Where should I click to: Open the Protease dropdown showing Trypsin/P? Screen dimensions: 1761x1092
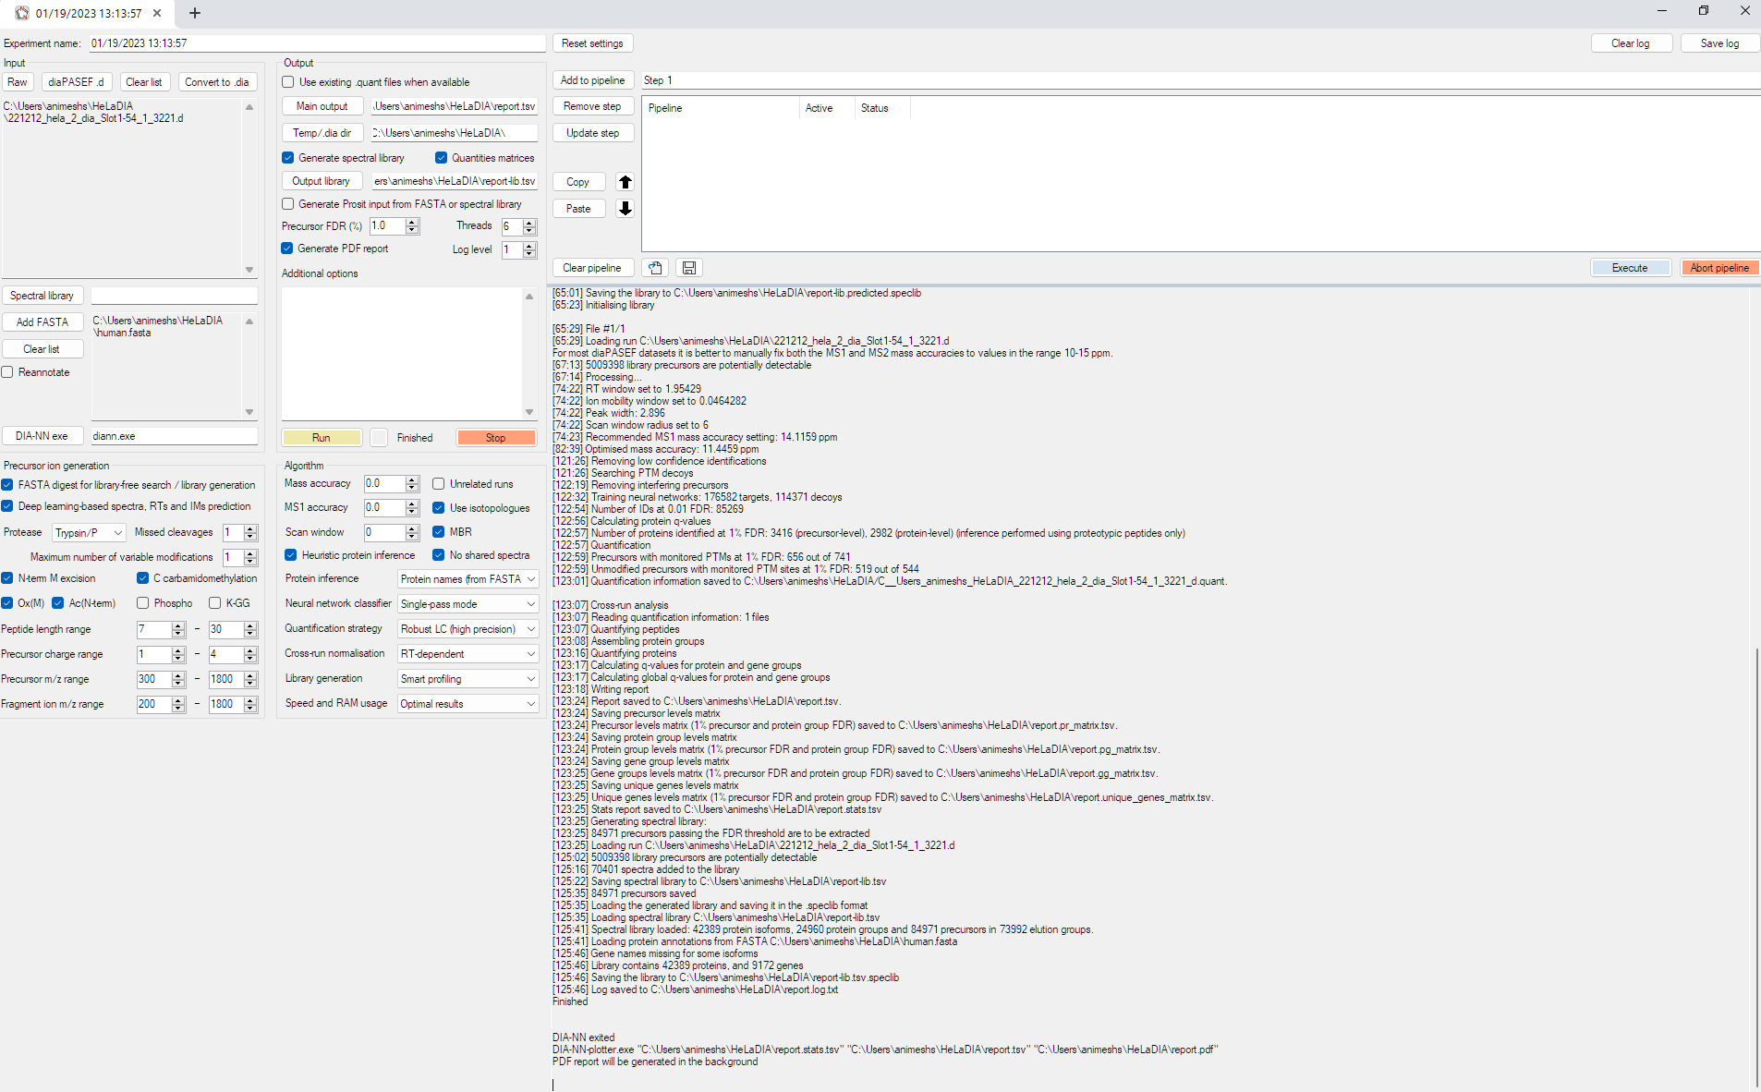click(x=88, y=532)
